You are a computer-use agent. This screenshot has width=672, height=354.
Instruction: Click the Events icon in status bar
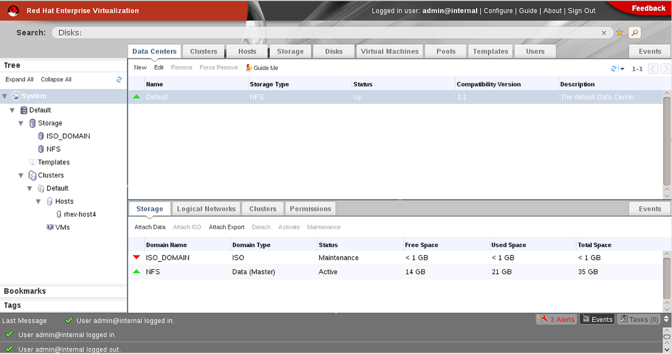(598, 319)
